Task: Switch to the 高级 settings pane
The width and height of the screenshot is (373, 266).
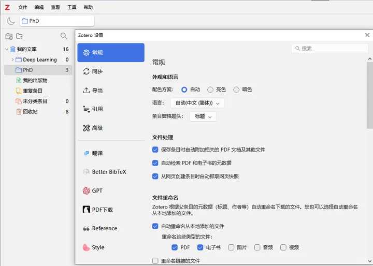Action: (x=111, y=128)
